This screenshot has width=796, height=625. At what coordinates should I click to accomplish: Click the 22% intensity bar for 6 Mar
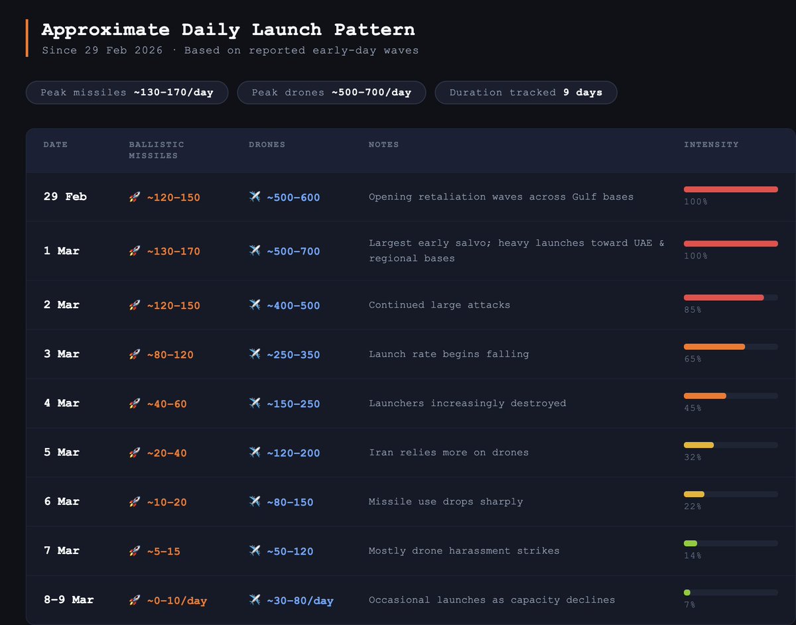(x=731, y=494)
